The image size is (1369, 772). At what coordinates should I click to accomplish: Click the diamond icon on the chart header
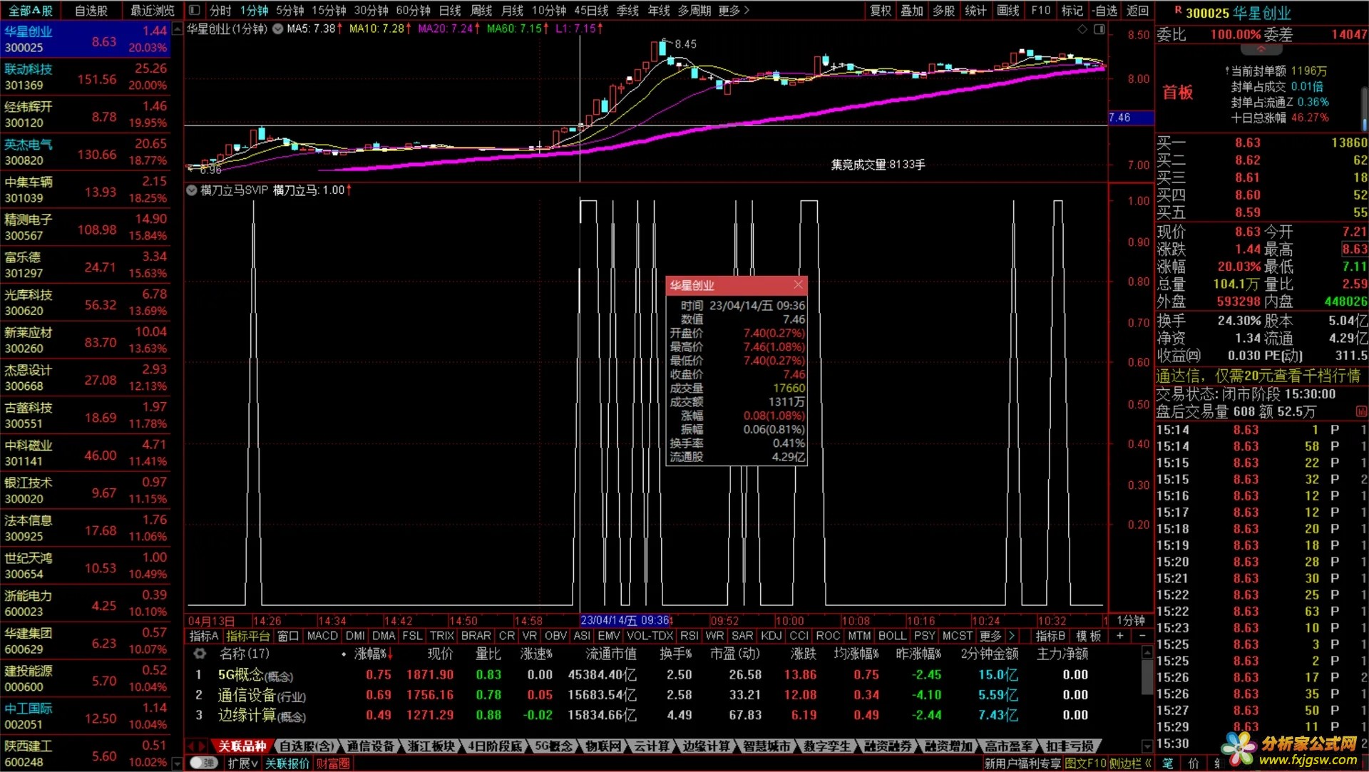(x=1082, y=29)
